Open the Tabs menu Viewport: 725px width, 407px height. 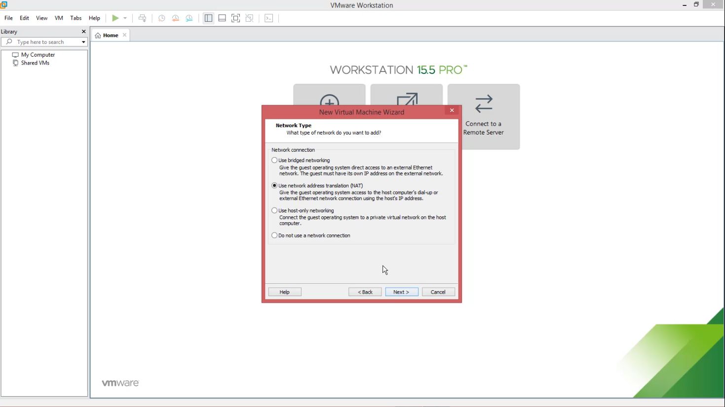click(x=76, y=18)
